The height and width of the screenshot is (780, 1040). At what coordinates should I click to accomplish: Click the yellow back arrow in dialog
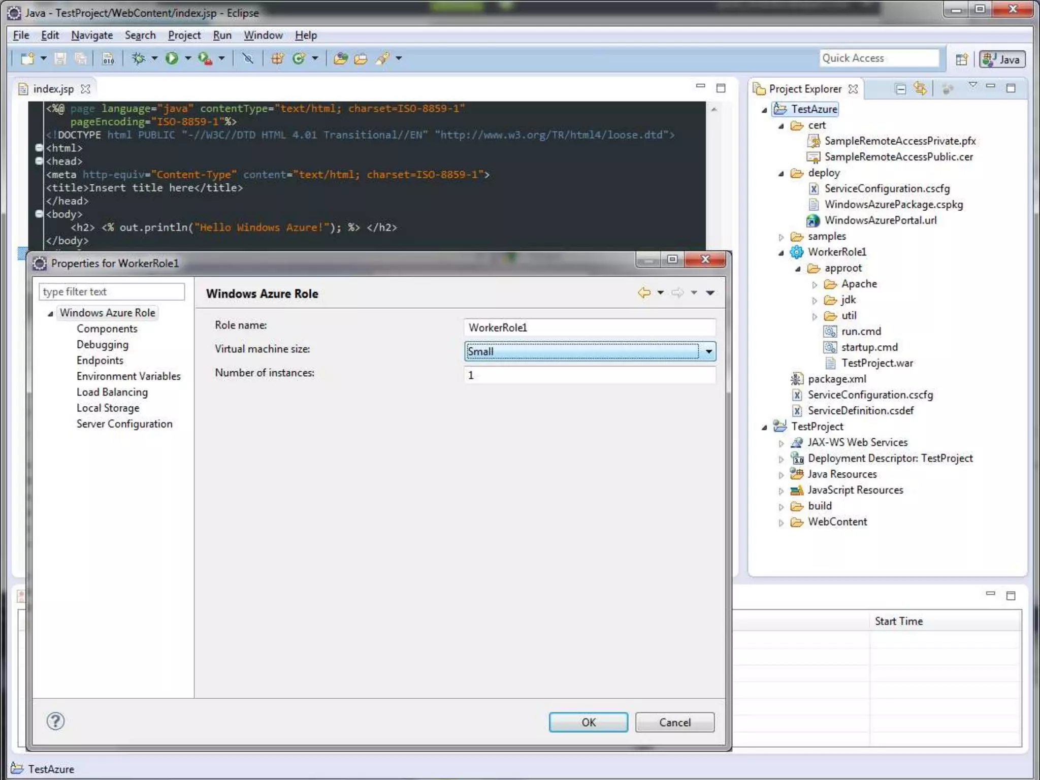(x=644, y=292)
